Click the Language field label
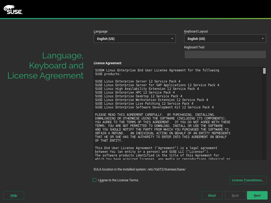The width and height of the screenshot is (271, 203). click(x=101, y=31)
